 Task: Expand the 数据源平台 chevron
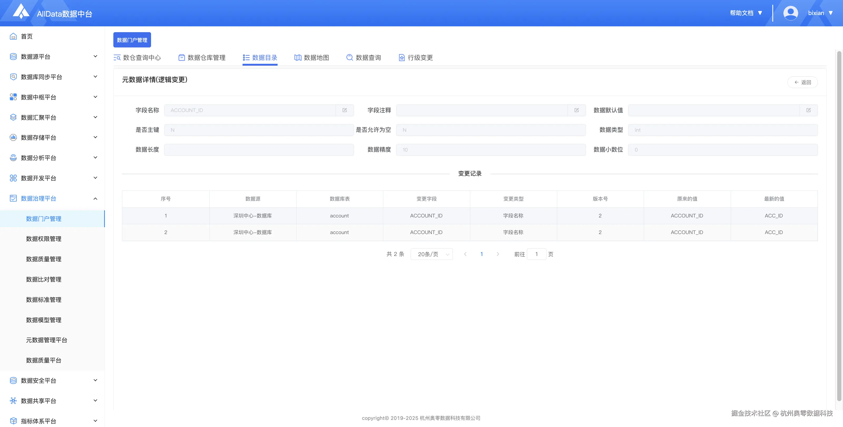click(96, 57)
